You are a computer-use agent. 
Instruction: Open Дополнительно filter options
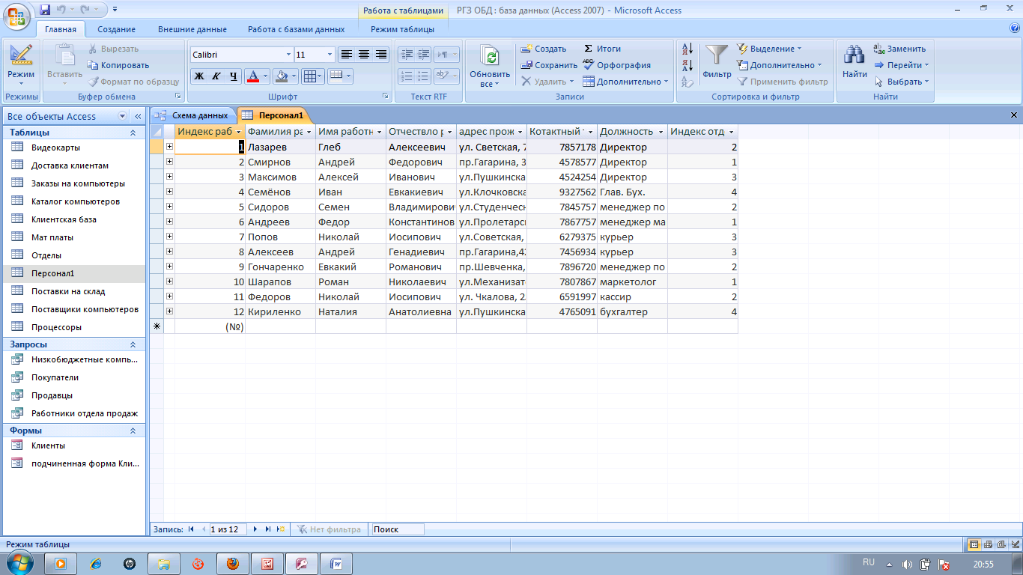coord(779,65)
